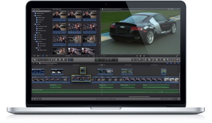
Task: Switch event browser to list view
Action: (x=47, y=56)
